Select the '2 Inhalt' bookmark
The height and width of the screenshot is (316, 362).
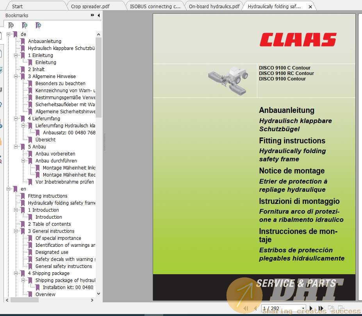pyautogui.click(x=36, y=69)
